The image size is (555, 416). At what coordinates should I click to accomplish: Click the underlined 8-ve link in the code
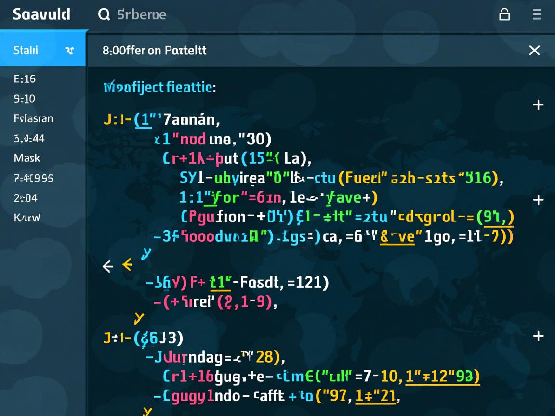point(397,237)
